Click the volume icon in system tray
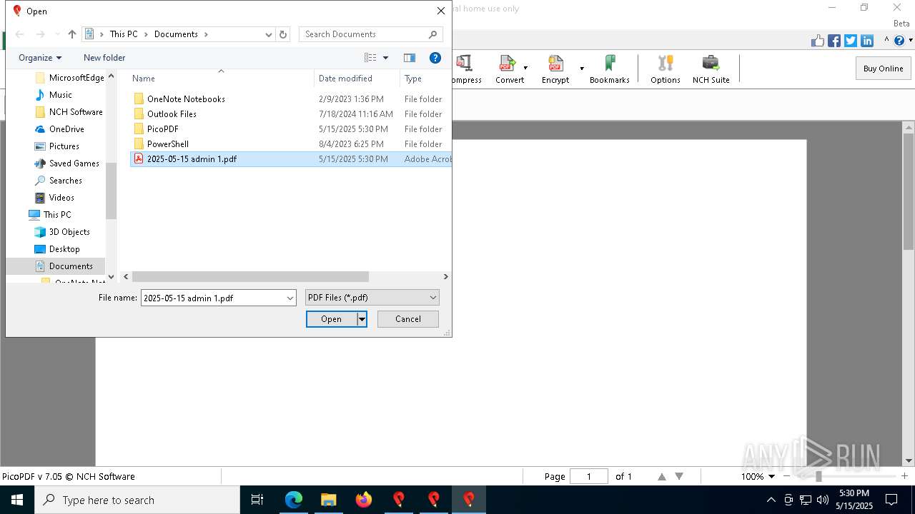The height and width of the screenshot is (514, 915). (823, 500)
